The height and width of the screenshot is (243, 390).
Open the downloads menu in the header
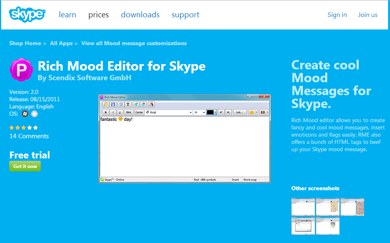pos(140,15)
